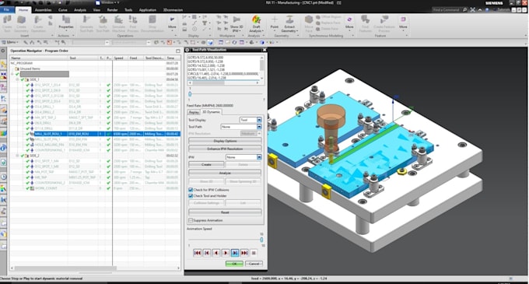Open the Menu dropdown in top toolbar

(11, 42)
